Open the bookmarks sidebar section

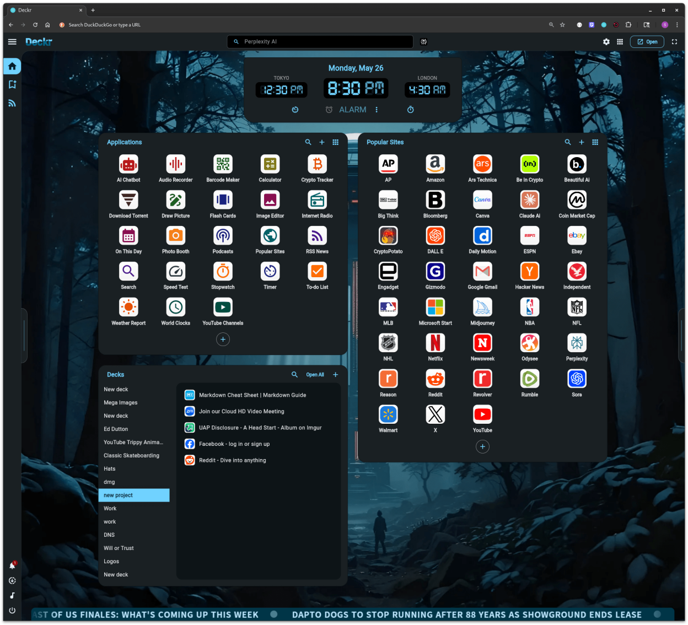pyautogui.click(x=12, y=84)
